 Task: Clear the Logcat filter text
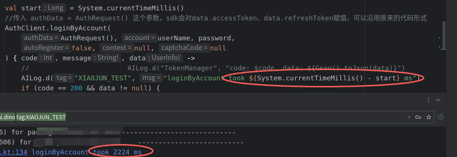pos(409,117)
